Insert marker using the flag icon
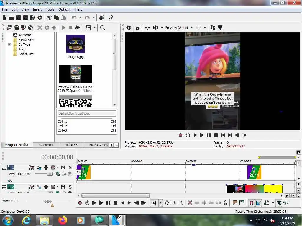Screen dimensions: 302x226 click(235, 203)
